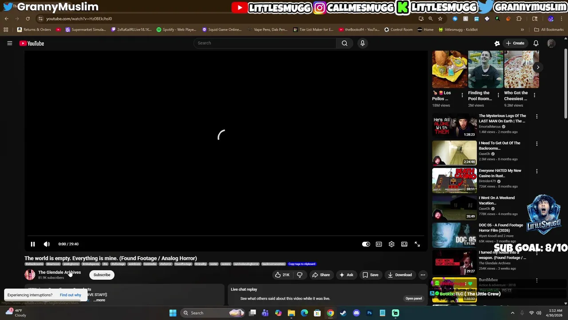Show hidden bookmarks overflow chevron

pyautogui.click(x=522, y=30)
